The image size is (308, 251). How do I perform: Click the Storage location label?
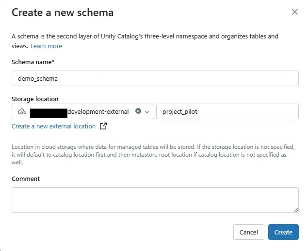(x=35, y=99)
